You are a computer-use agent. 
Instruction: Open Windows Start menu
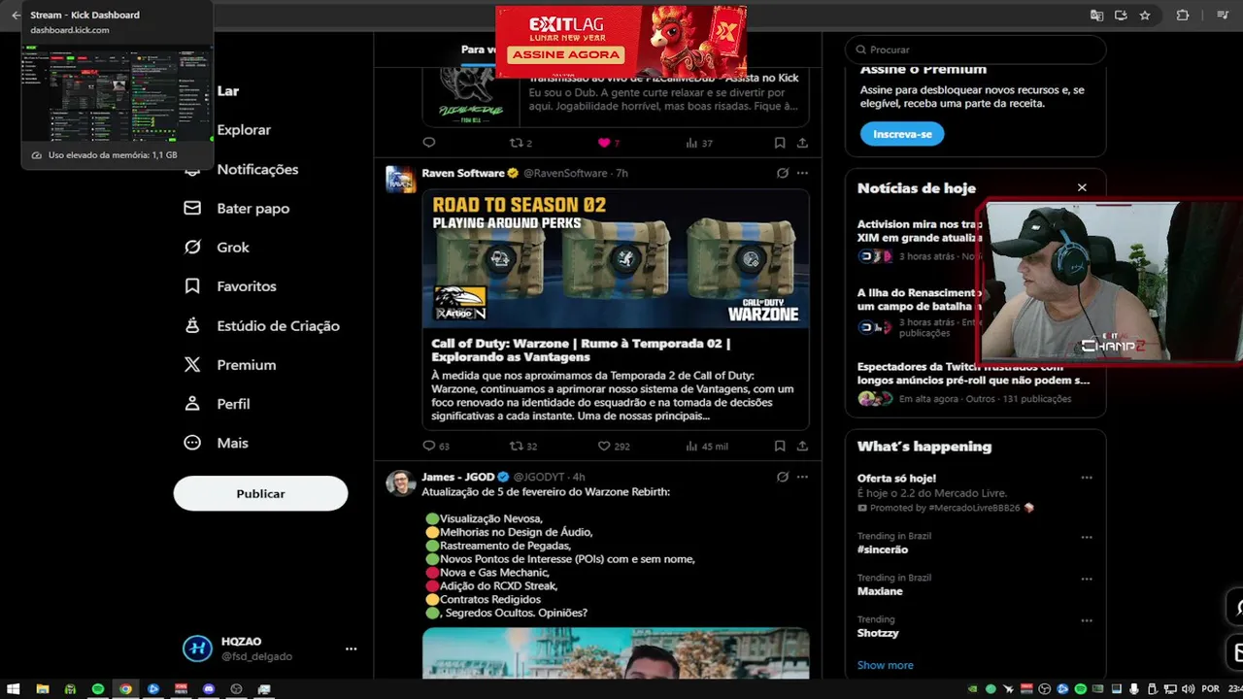click(x=15, y=688)
